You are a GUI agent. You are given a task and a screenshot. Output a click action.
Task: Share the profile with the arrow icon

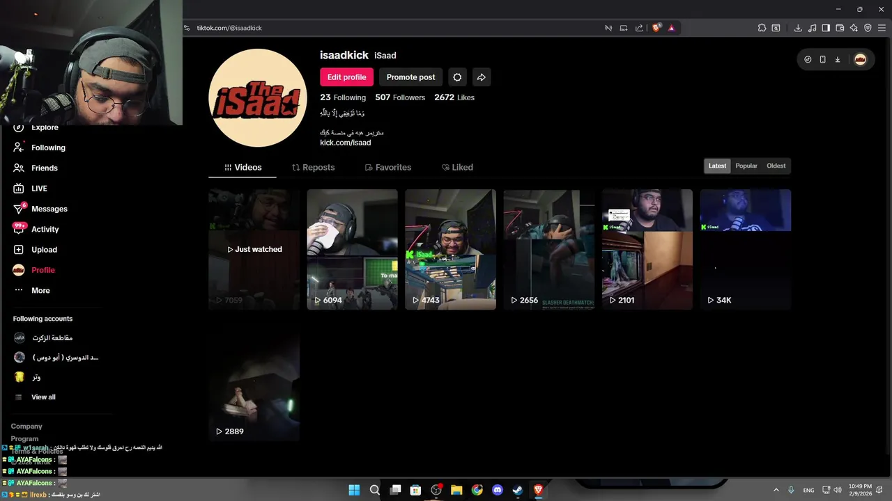482,77
